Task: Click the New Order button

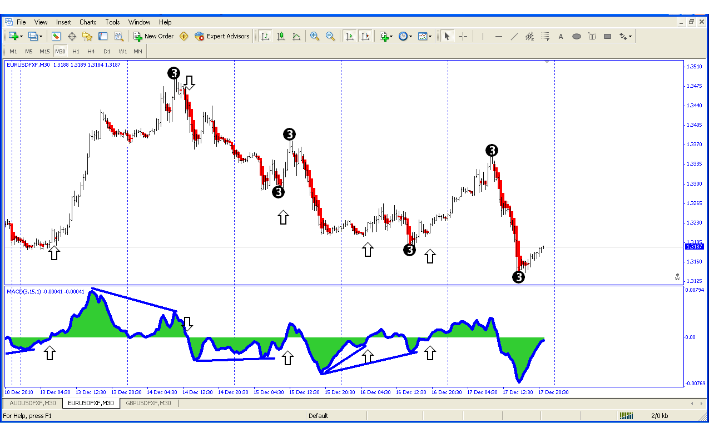Action: pos(153,36)
